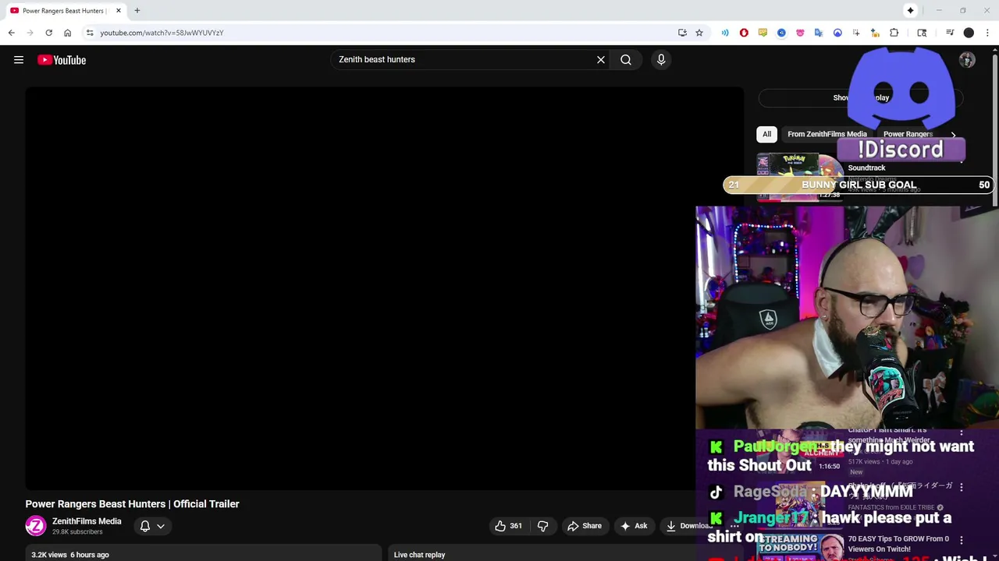Open the search-in-page toolbar icon
The image size is (999, 561).
click(922, 33)
